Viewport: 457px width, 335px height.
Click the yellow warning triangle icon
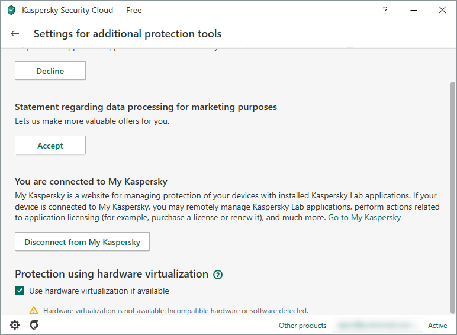click(34, 310)
